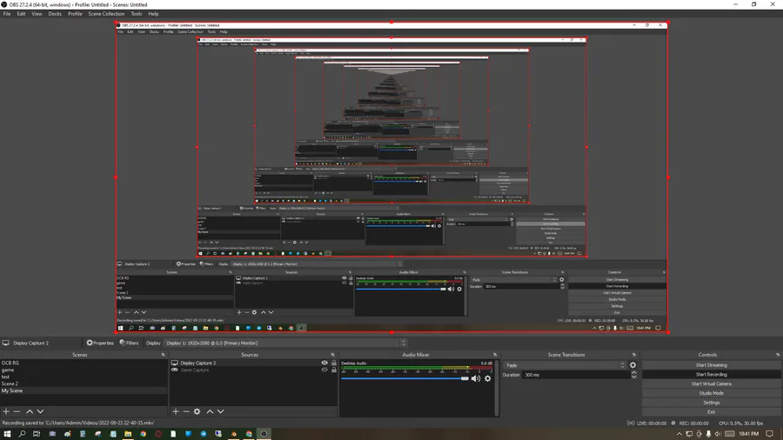Open the Scene Collection menu

point(106,14)
